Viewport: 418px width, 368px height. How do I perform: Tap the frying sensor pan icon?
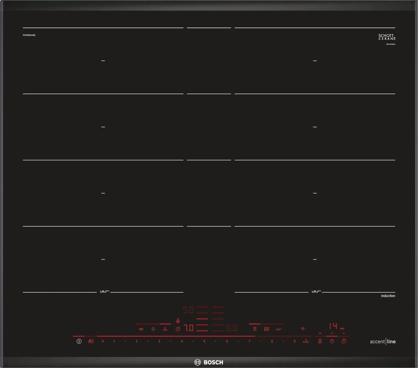(278, 329)
